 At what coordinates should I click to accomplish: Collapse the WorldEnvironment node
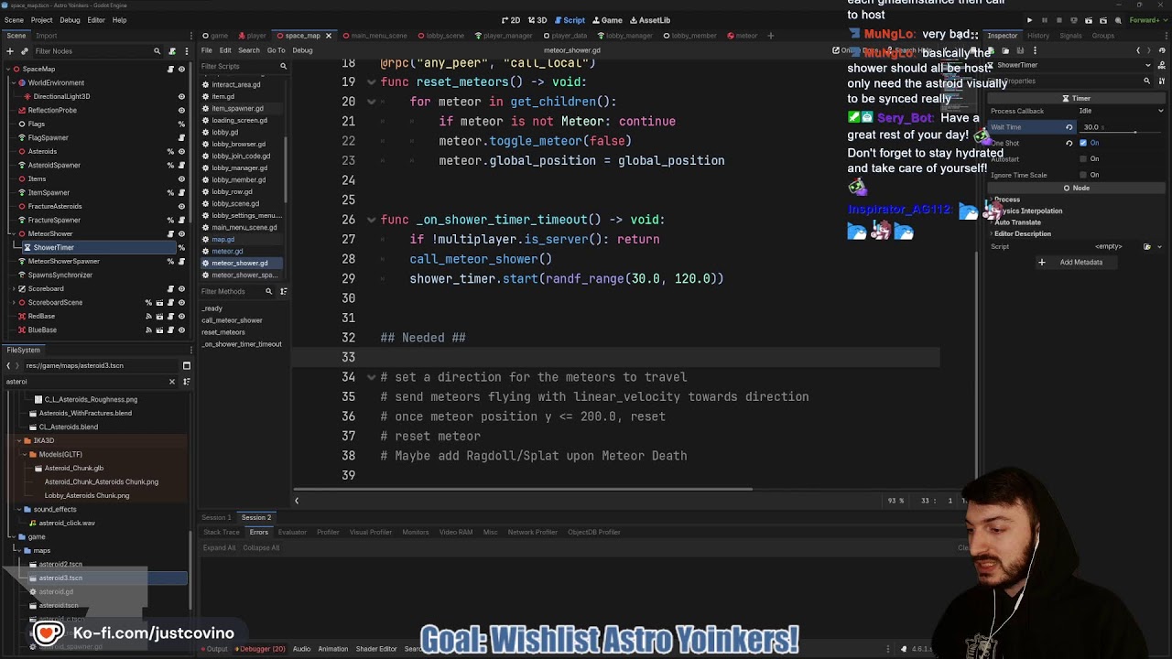13,82
